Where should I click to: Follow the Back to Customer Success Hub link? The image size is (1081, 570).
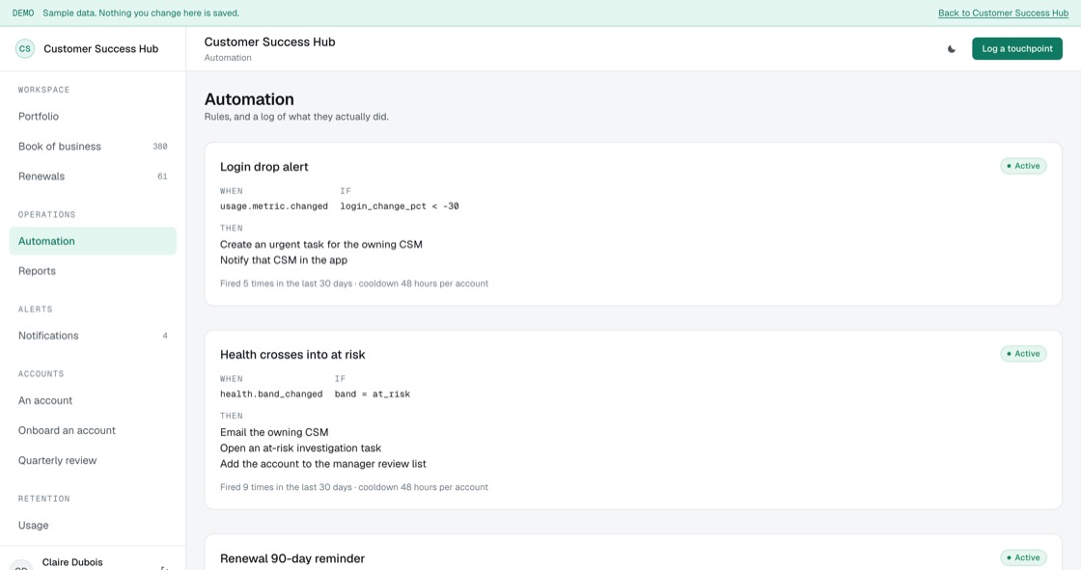click(1003, 14)
